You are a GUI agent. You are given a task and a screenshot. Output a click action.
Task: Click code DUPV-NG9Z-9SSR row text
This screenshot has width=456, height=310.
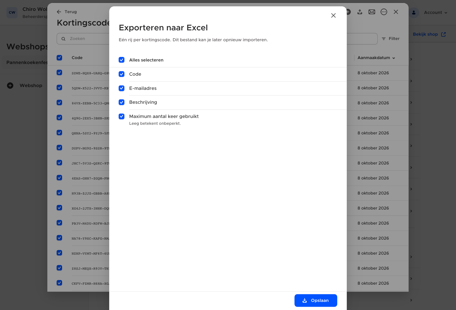click(x=90, y=149)
